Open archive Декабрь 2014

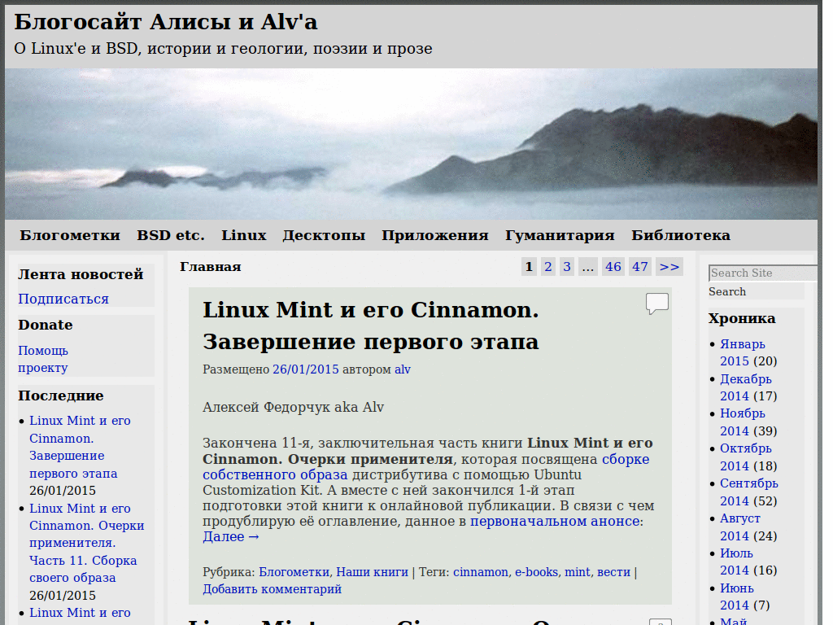pyautogui.click(x=746, y=387)
